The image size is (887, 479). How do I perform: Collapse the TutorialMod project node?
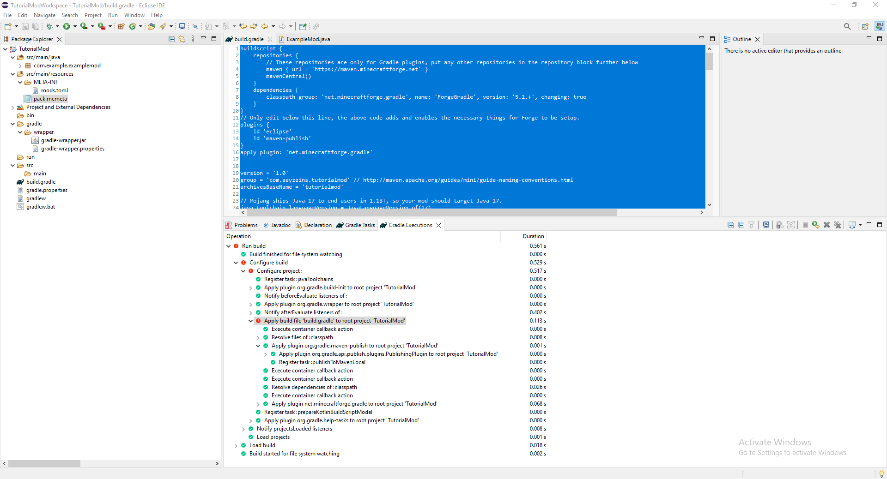5,49
